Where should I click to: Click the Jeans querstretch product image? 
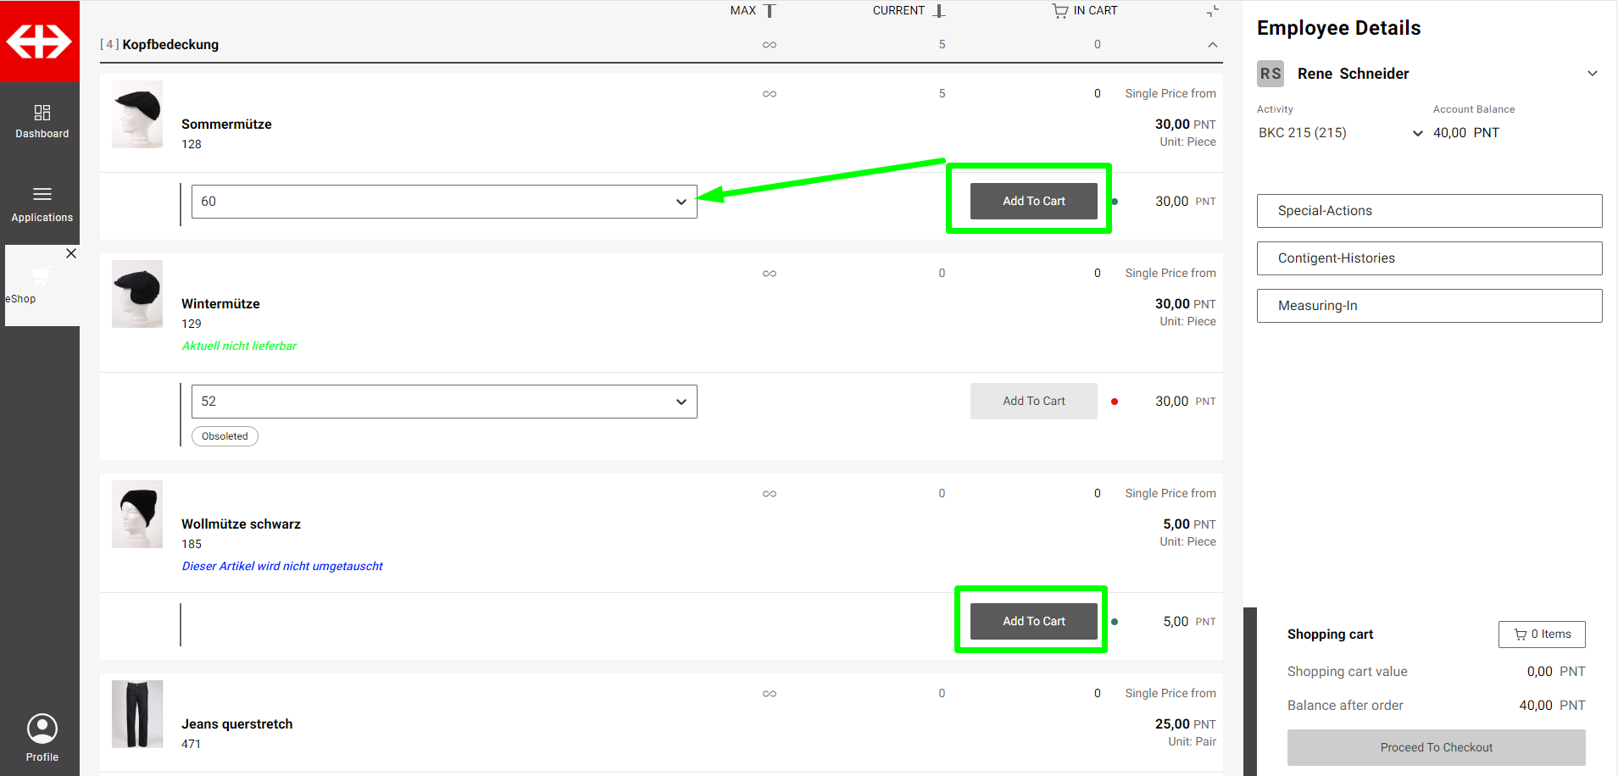(137, 714)
